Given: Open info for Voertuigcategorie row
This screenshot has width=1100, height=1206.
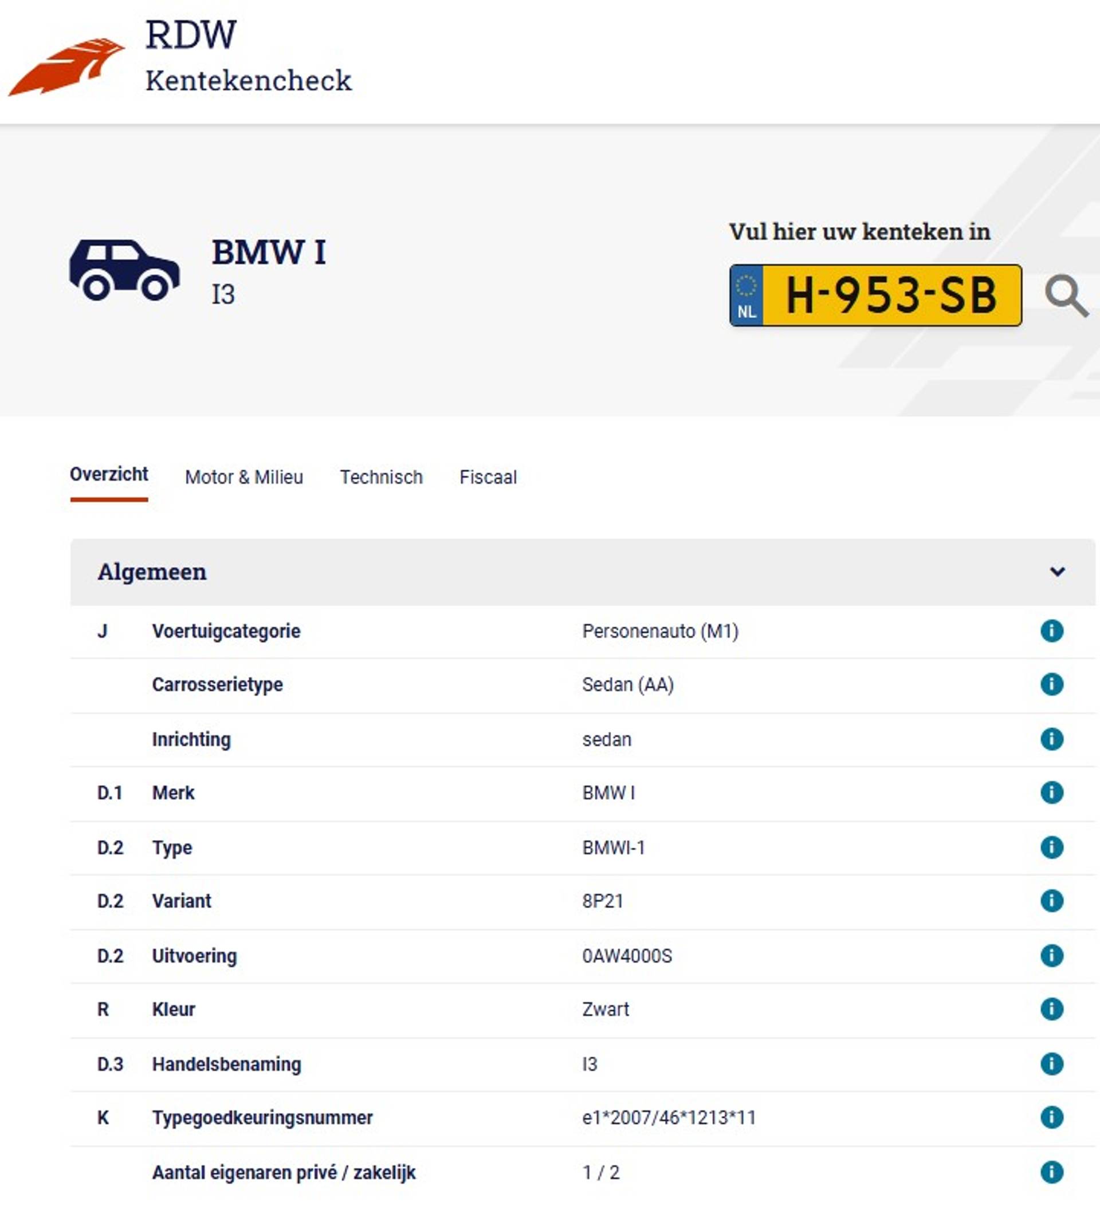Looking at the screenshot, I should tap(1051, 630).
